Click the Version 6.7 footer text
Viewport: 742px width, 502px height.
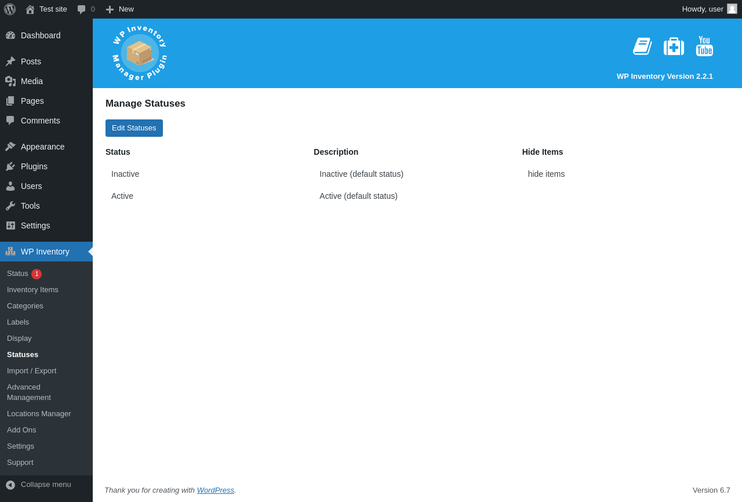click(x=711, y=490)
